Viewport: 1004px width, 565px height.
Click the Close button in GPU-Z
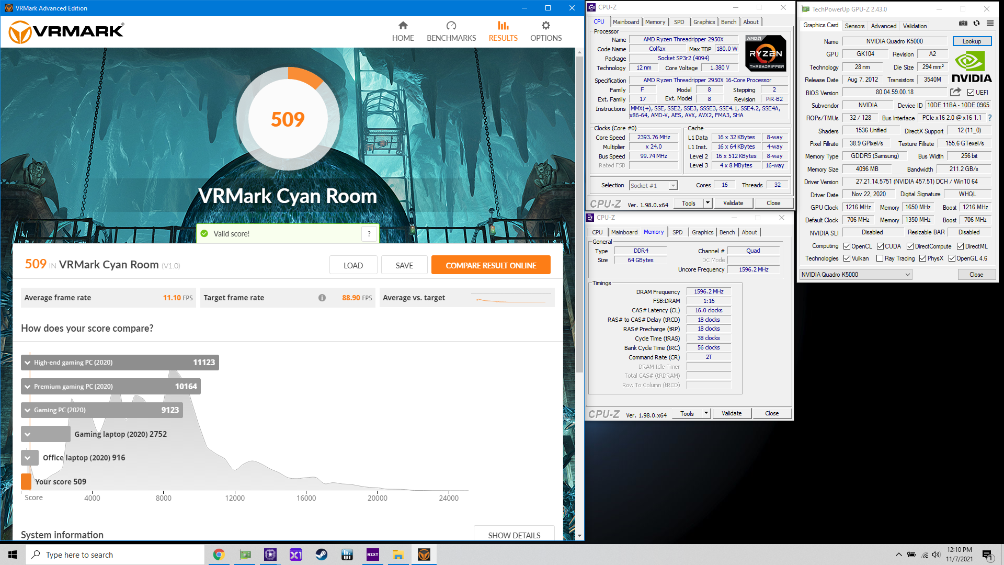[976, 275]
